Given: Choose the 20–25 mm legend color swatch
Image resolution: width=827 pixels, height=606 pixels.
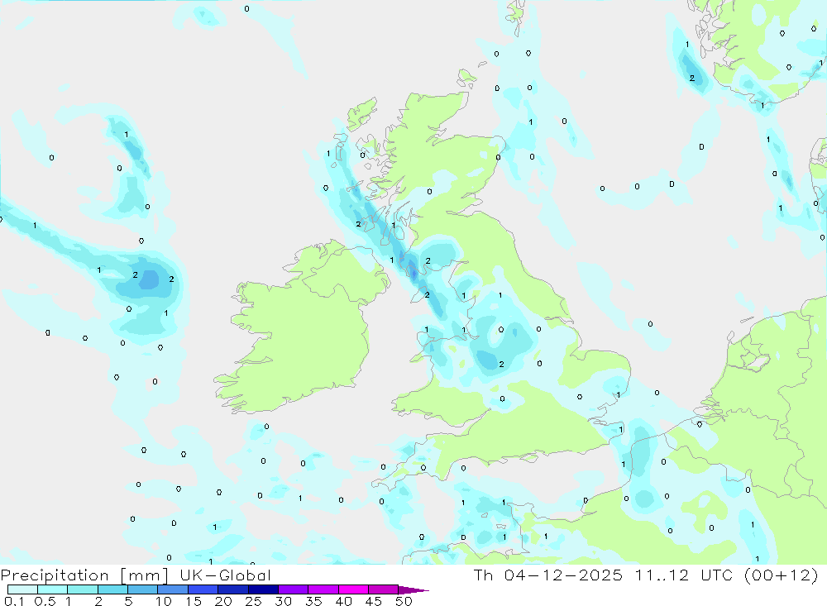Looking at the screenshot, I should [233, 589].
